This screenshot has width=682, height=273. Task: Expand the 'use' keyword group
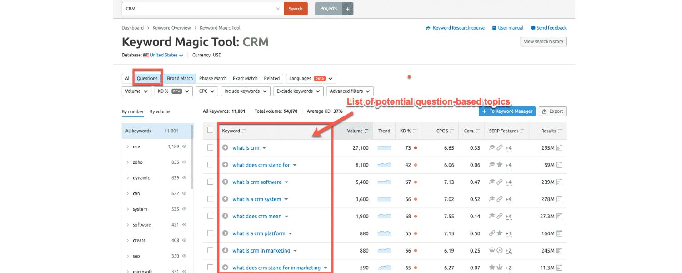coord(128,147)
